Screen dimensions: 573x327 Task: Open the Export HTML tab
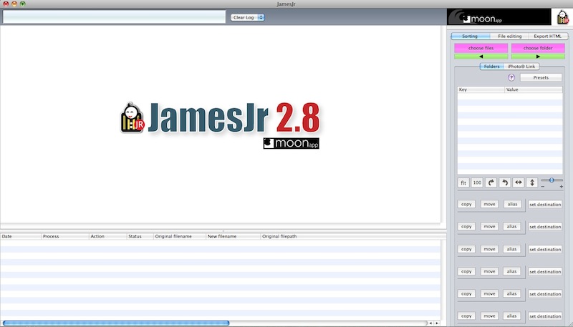547,36
